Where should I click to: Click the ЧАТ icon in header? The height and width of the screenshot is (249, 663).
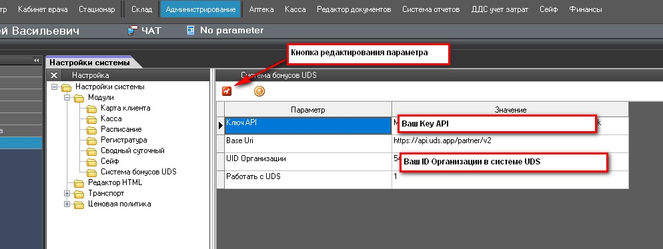[133, 31]
